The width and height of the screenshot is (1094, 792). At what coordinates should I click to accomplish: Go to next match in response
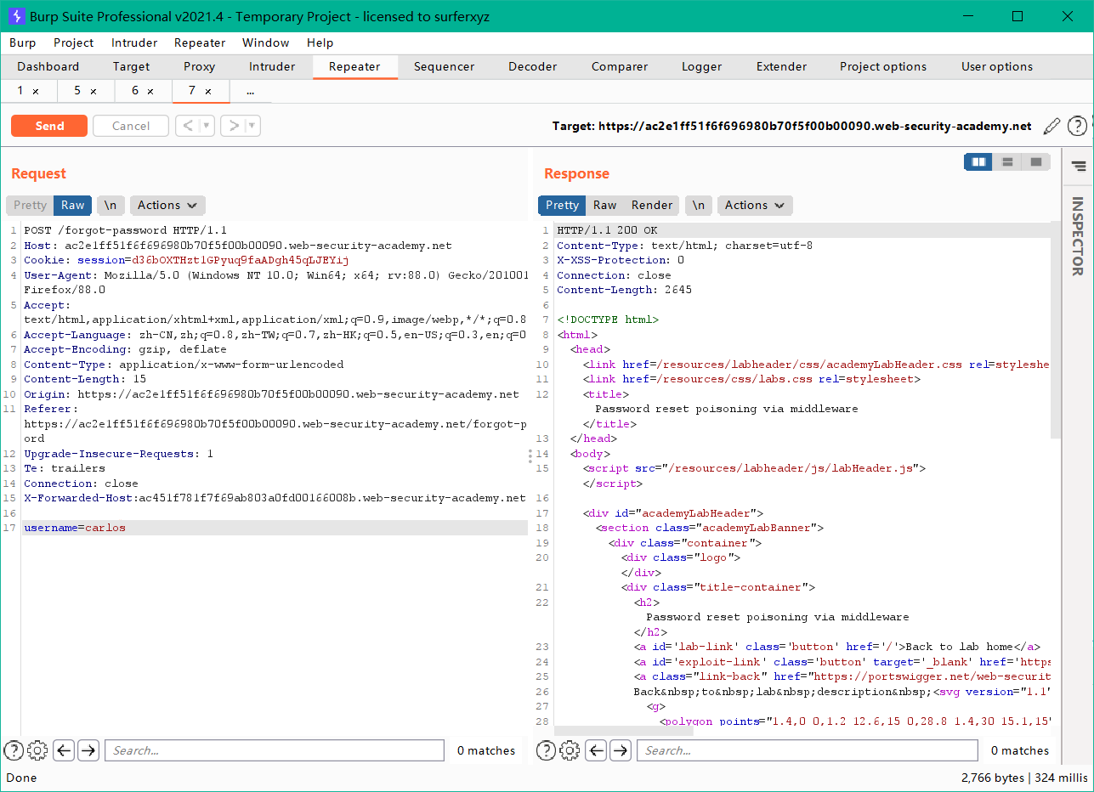point(621,750)
